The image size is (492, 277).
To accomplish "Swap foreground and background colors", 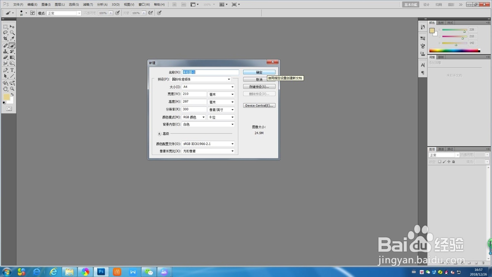I will click(12, 94).
